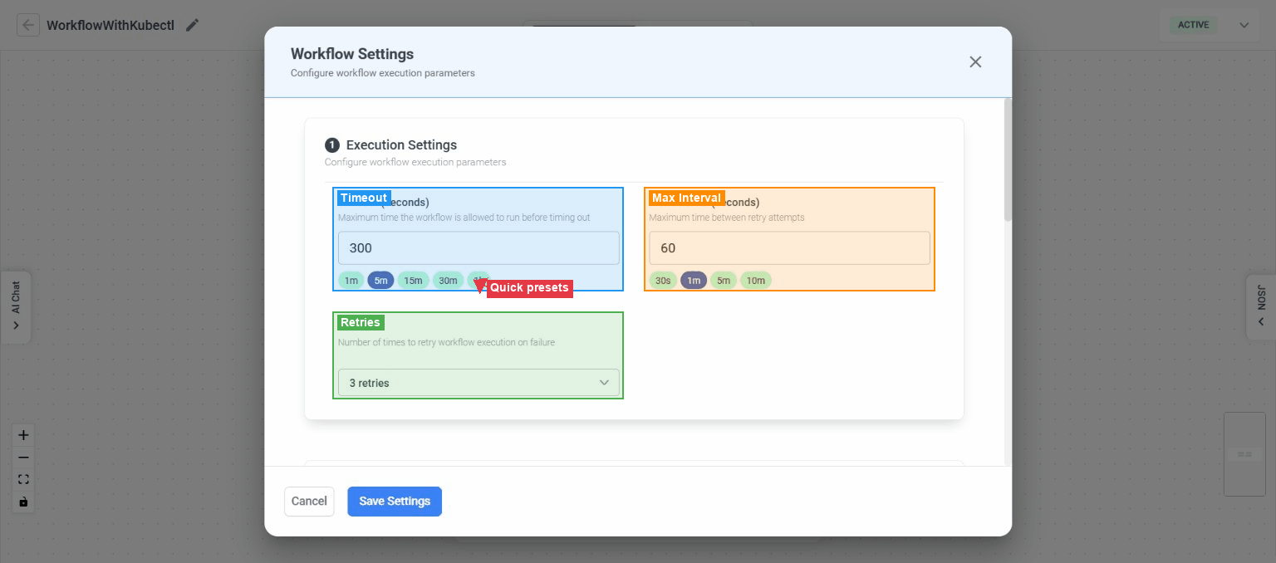Close the Workflow Settings dialog with the X
Image resolution: width=1276 pixels, height=563 pixels.
974,61
